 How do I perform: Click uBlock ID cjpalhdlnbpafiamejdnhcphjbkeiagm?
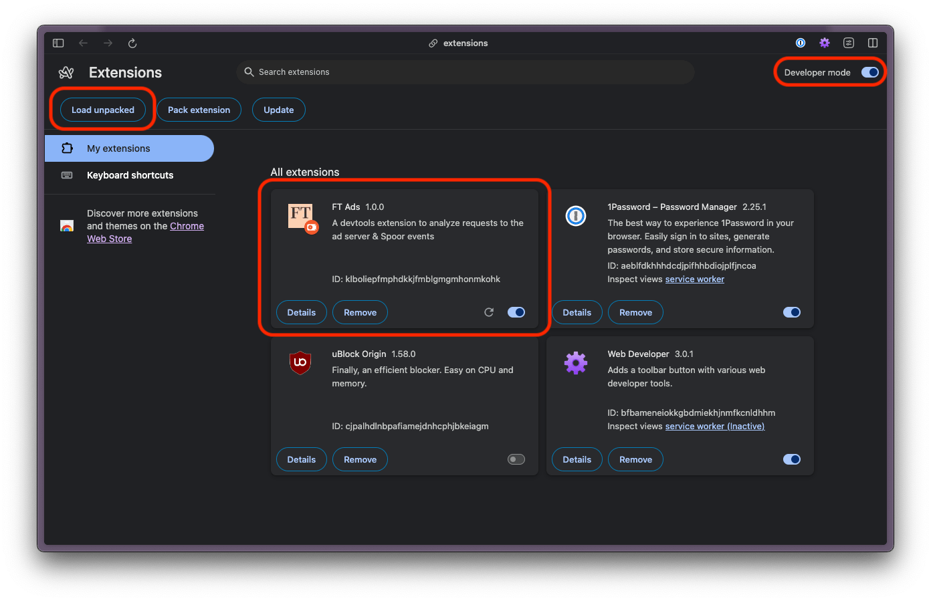tap(417, 426)
